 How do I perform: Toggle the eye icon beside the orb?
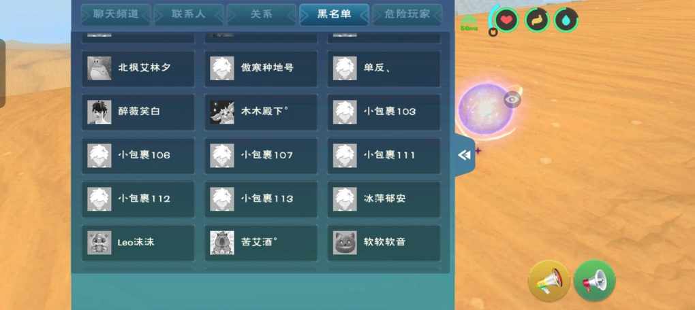pos(512,99)
